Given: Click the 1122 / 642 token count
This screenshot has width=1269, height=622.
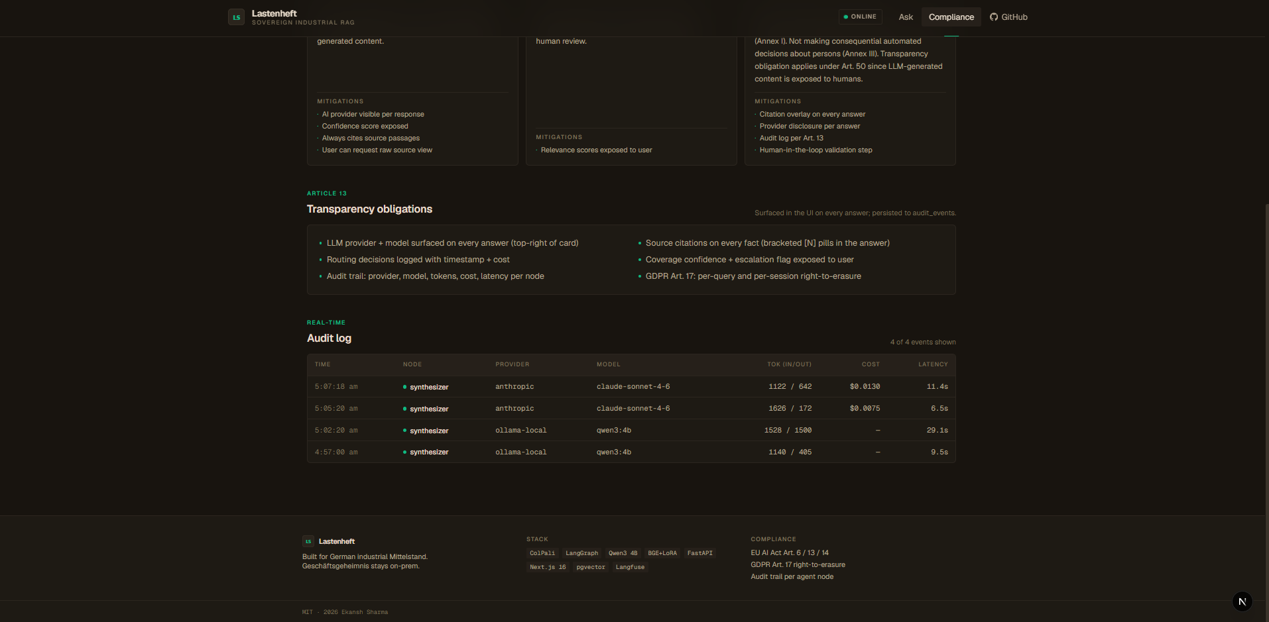Looking at the screenshot, I should (790, 387).
